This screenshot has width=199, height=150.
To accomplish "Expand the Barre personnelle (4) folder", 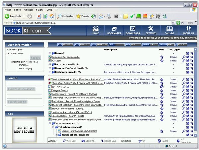I will point(50,64).
